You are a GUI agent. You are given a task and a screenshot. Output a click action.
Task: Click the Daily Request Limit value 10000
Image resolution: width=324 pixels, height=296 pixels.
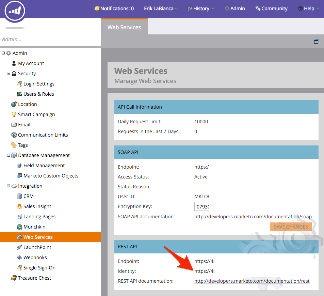201,122
